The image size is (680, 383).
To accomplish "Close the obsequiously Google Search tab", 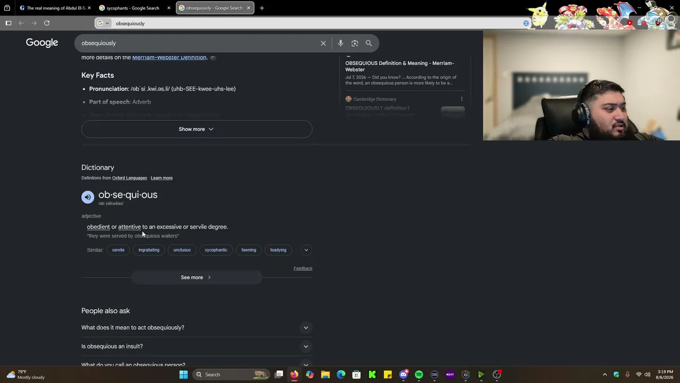I will click(x=248, y=8).
